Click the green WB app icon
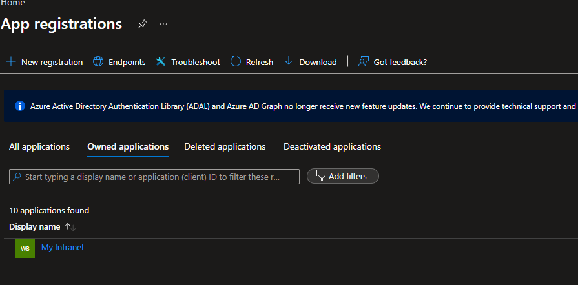 click(25, 248)
